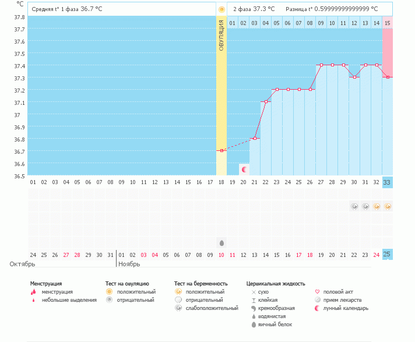This screenshot has width=415, height=342.
Task: Click the weak positive pregnancy test on day 30
Action: (354, 206)
